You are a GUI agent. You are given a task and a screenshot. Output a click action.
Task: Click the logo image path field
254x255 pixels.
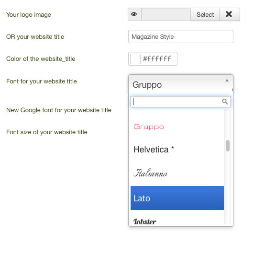coord(166,14)
